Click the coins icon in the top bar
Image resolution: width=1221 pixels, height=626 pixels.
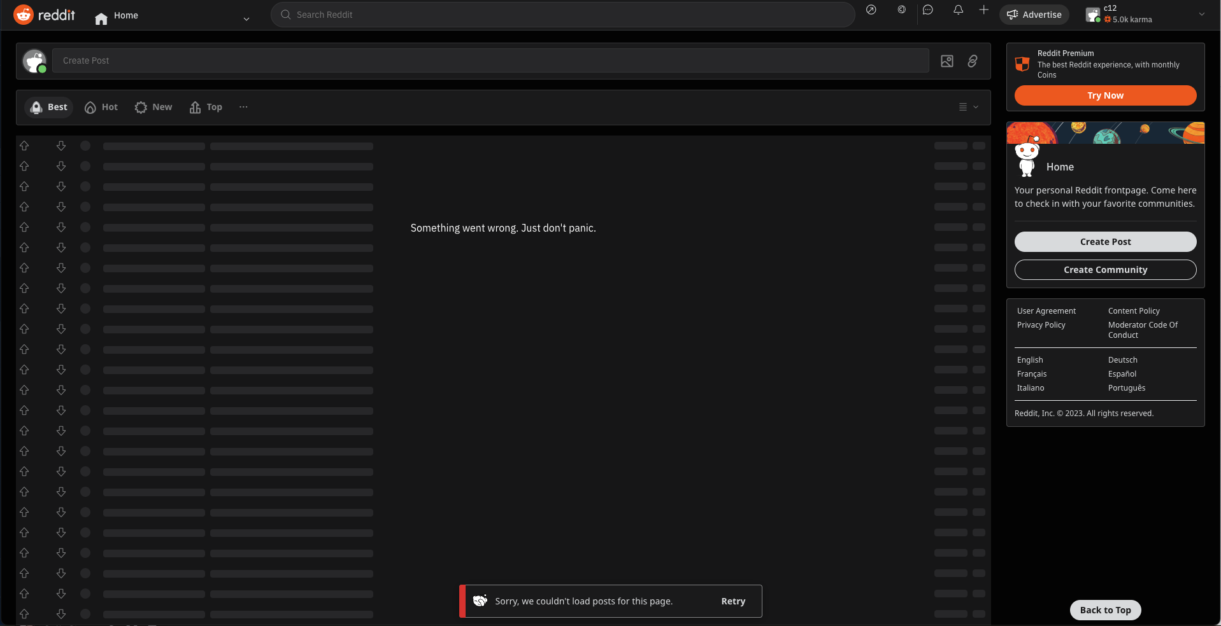[x=901, y=10]
